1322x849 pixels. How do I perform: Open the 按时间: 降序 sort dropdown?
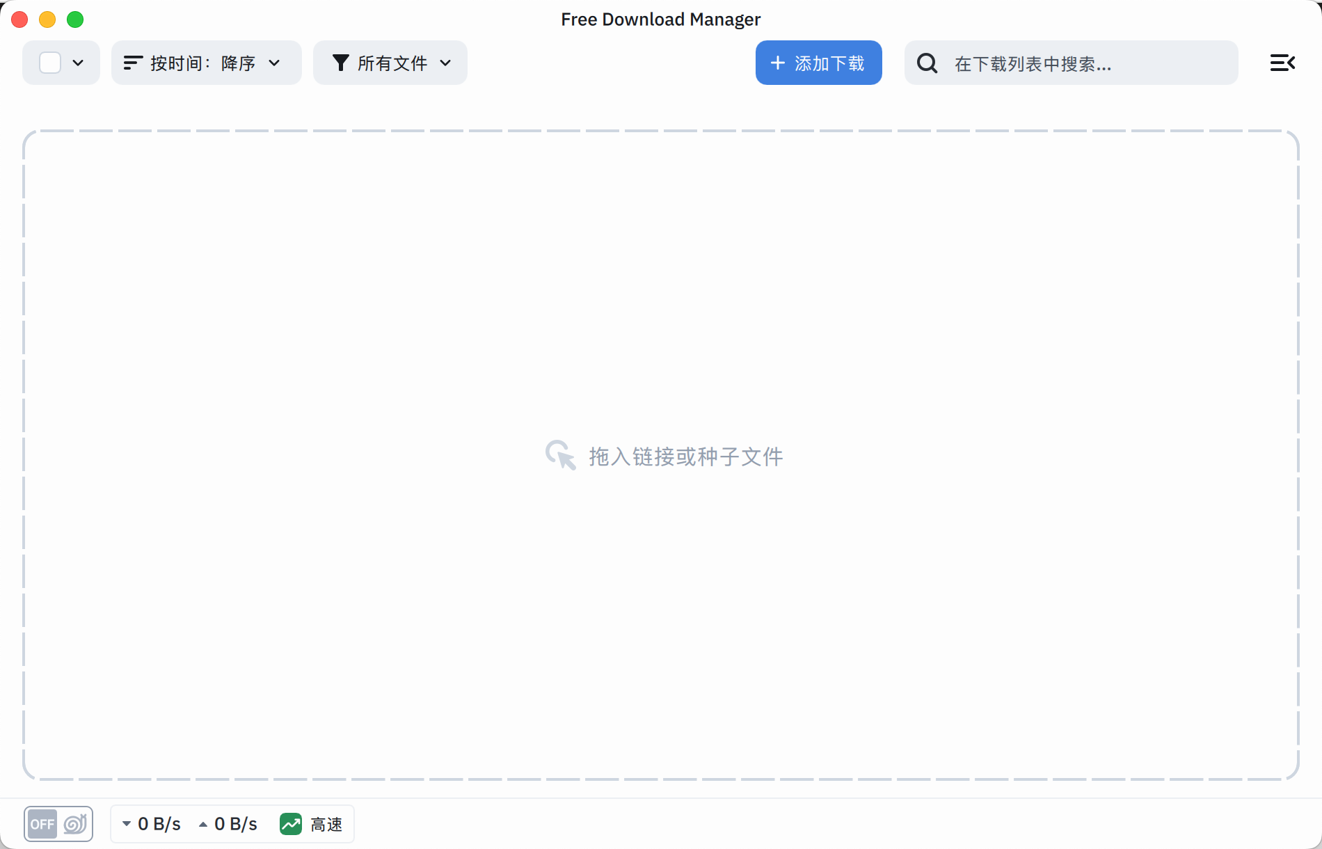click(206, 63)
